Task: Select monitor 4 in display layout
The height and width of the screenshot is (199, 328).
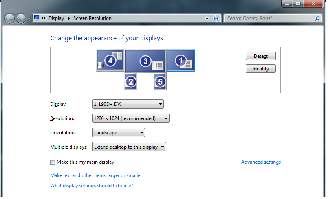Action: click(x=110, y=60)
